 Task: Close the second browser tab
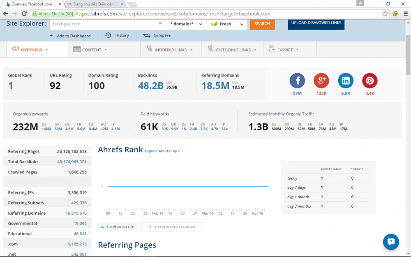pos(122,4)
